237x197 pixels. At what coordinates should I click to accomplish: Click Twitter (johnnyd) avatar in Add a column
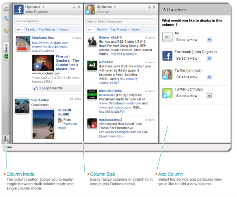point(167,74)
